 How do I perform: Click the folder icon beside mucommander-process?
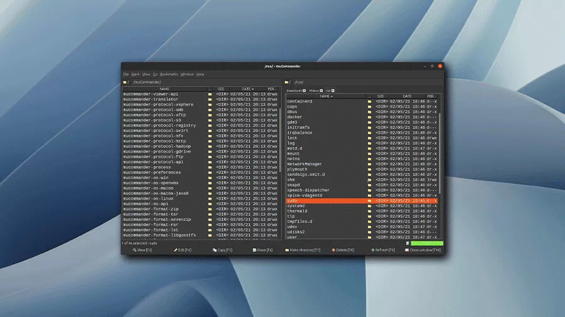[210, 167]
